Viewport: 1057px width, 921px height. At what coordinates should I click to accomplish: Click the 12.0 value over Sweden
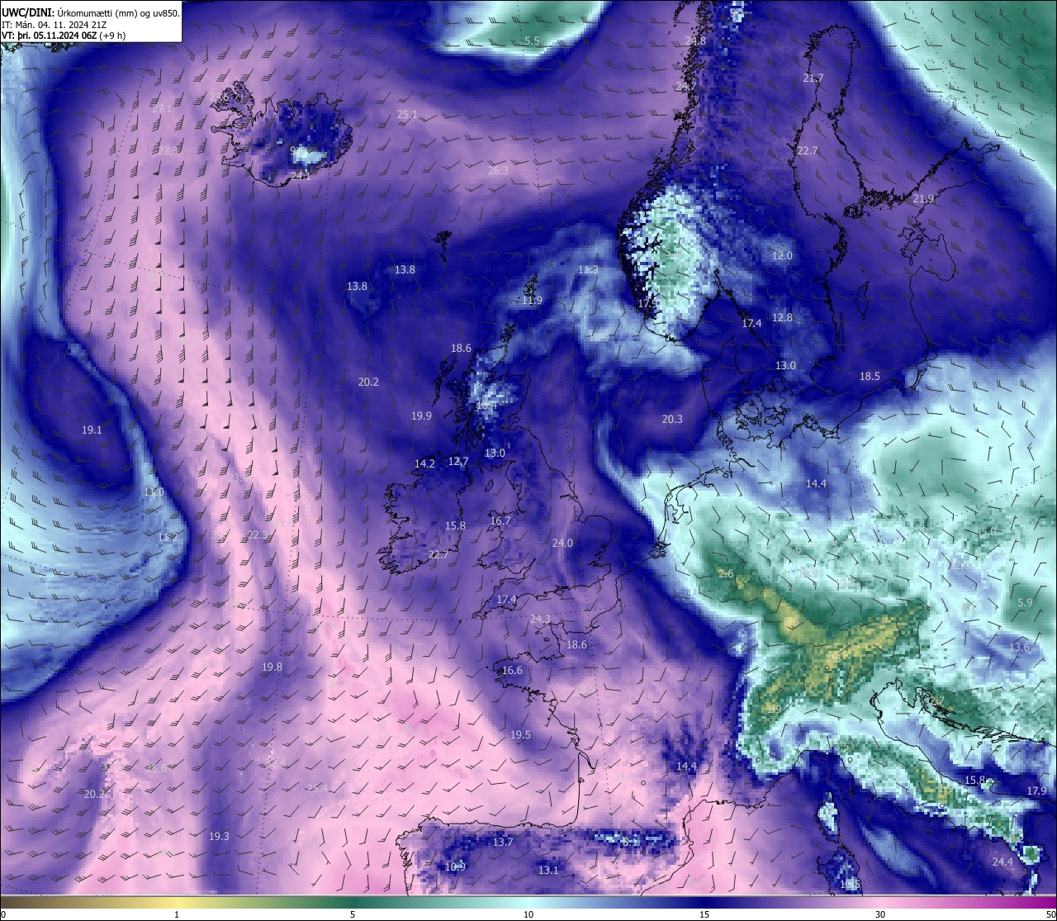(782, 256)
